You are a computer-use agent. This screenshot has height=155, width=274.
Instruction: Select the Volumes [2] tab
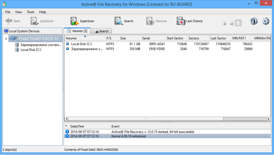pos(77,31)
